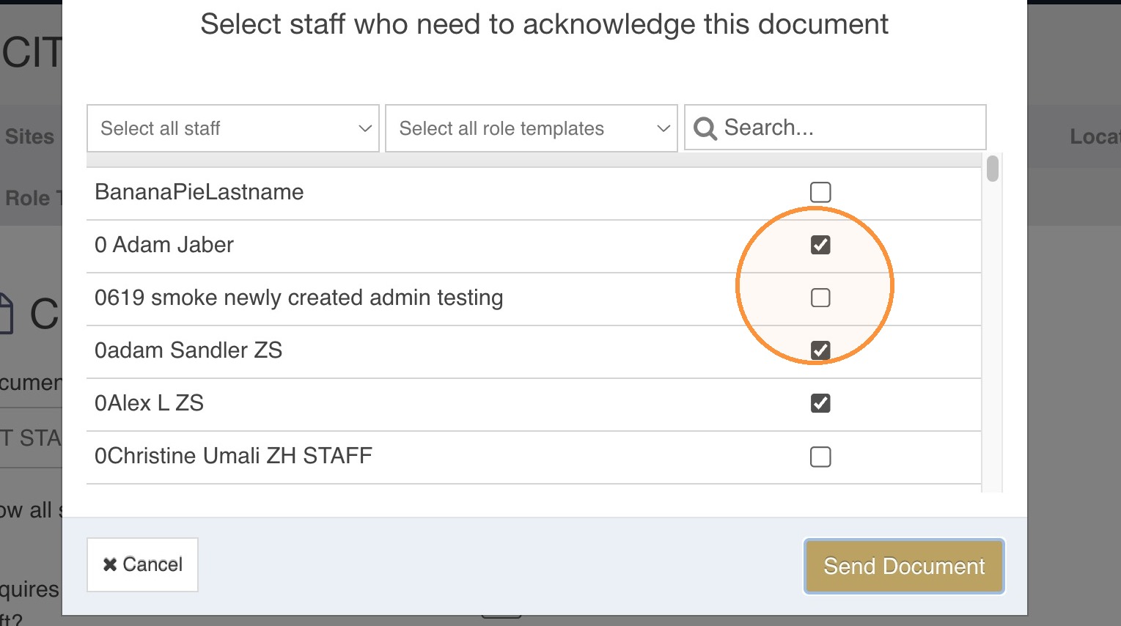The image size is (1121, 626).
Task: Select the 0 Adam Jaber name text
Action: click(164, 245)
